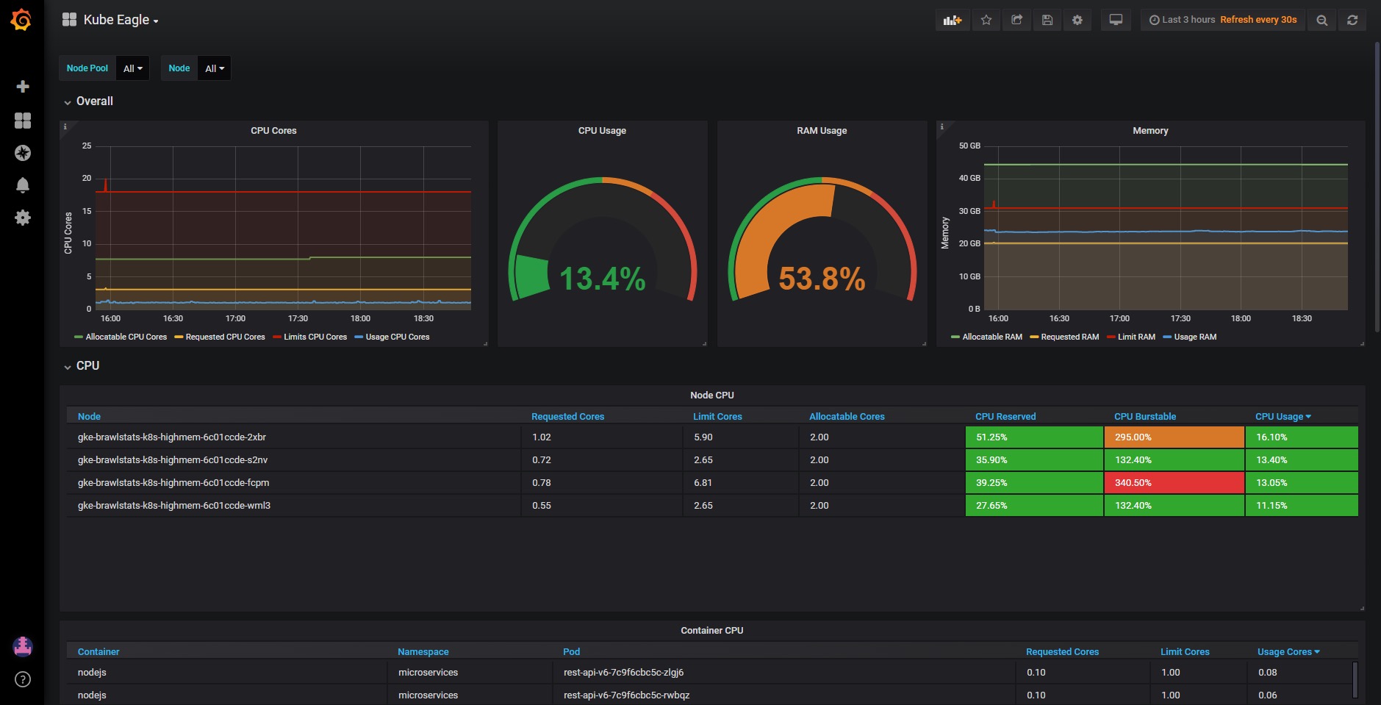Open Dashboards icon in the sidebar
1381x705 pixels.
[x=23, y=121]
